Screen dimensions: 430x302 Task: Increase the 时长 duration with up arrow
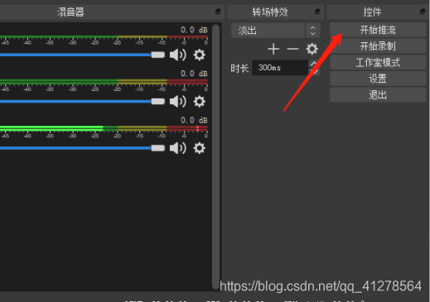point(313,64)
